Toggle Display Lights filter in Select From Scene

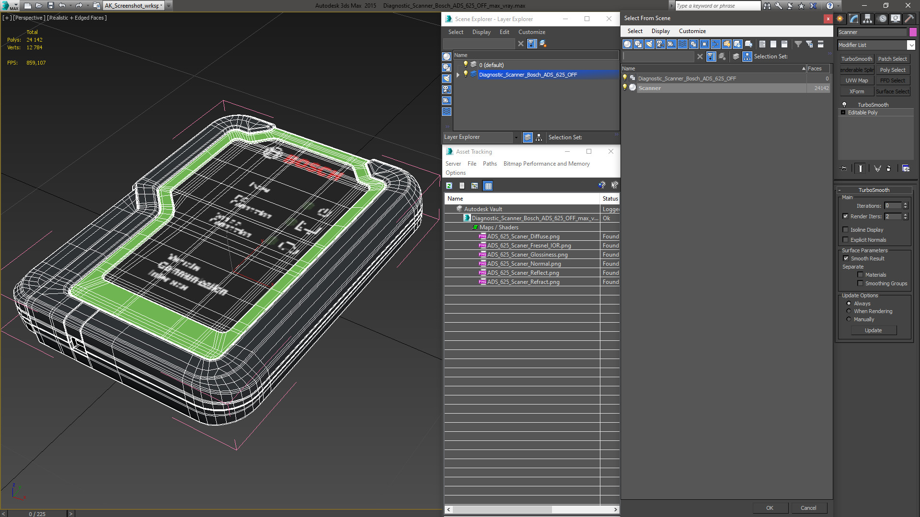coord(649,44)
